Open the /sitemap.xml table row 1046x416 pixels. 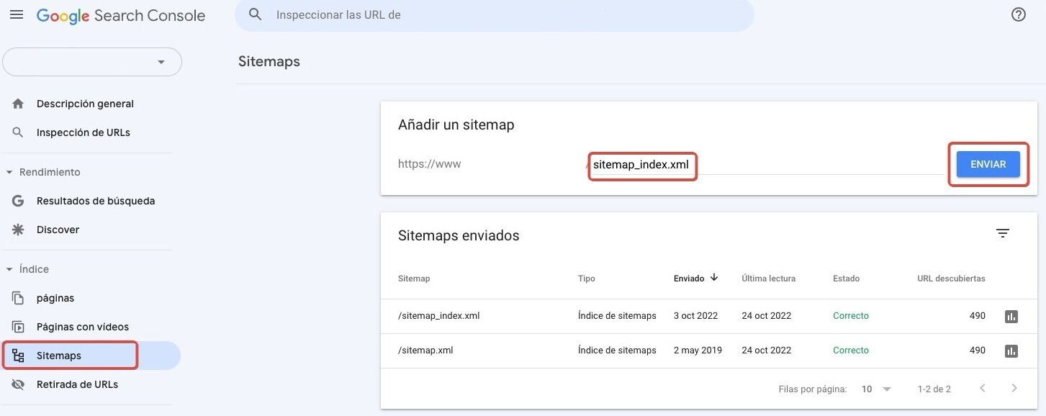coord(709,351)
